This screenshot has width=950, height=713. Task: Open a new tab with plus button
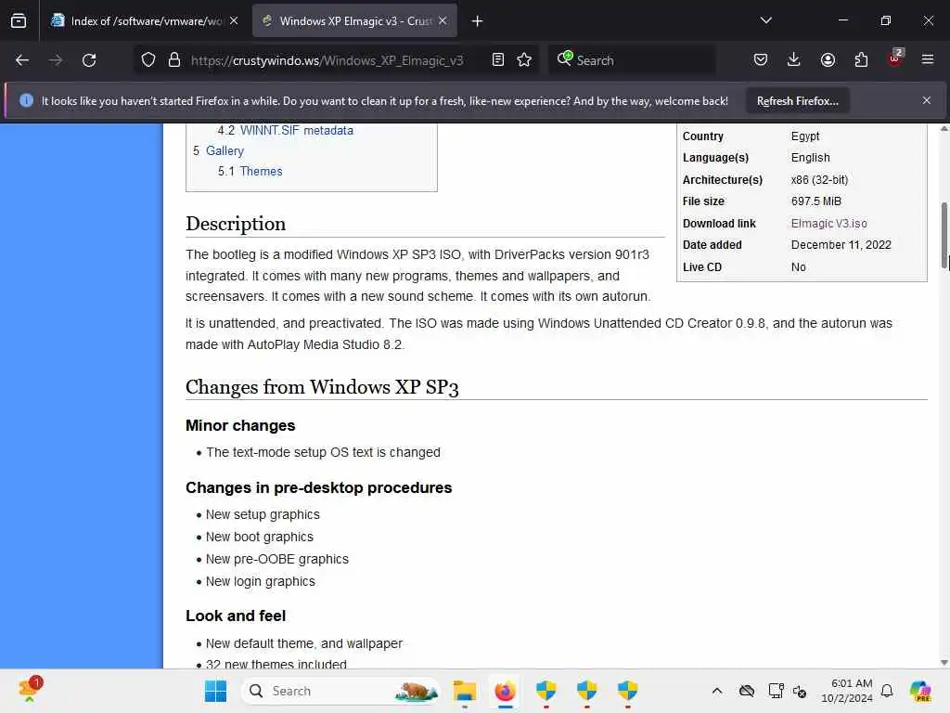coord(477,21)
